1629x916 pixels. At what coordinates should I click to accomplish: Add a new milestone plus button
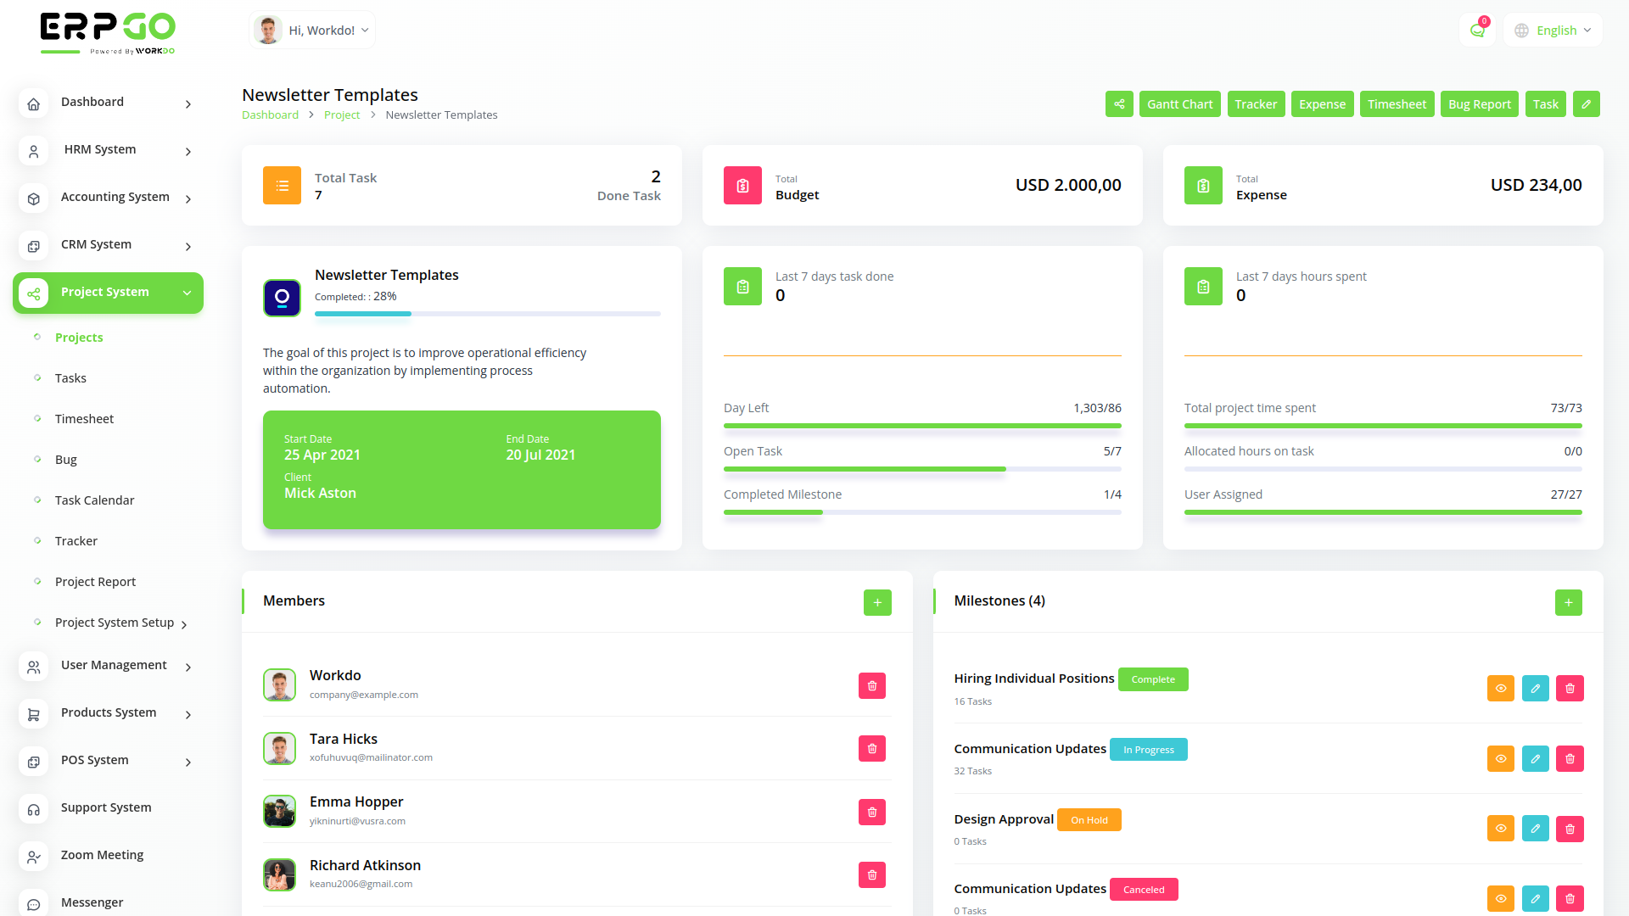(x=1568, y=602)
